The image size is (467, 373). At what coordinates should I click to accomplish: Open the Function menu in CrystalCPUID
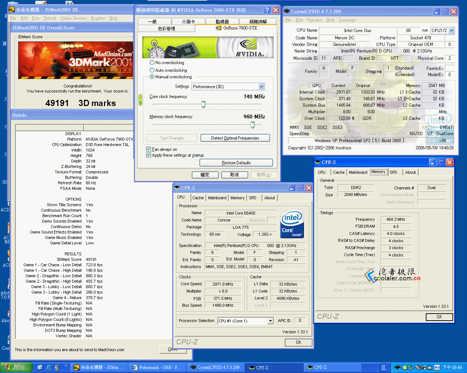tap(314, 20)
